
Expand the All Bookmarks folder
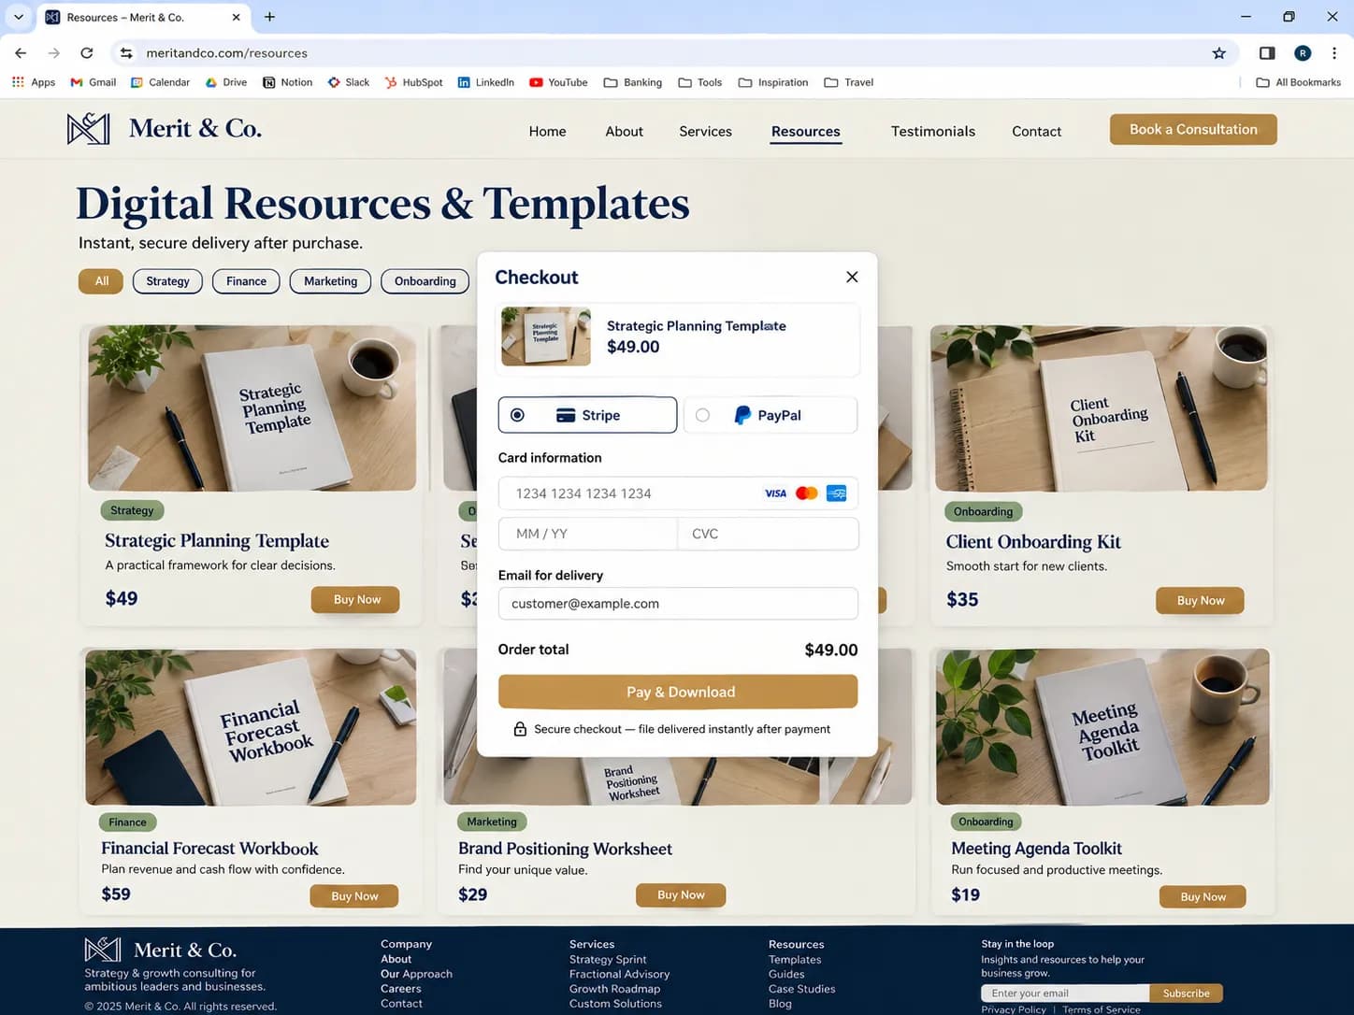tap(1298, 82)
